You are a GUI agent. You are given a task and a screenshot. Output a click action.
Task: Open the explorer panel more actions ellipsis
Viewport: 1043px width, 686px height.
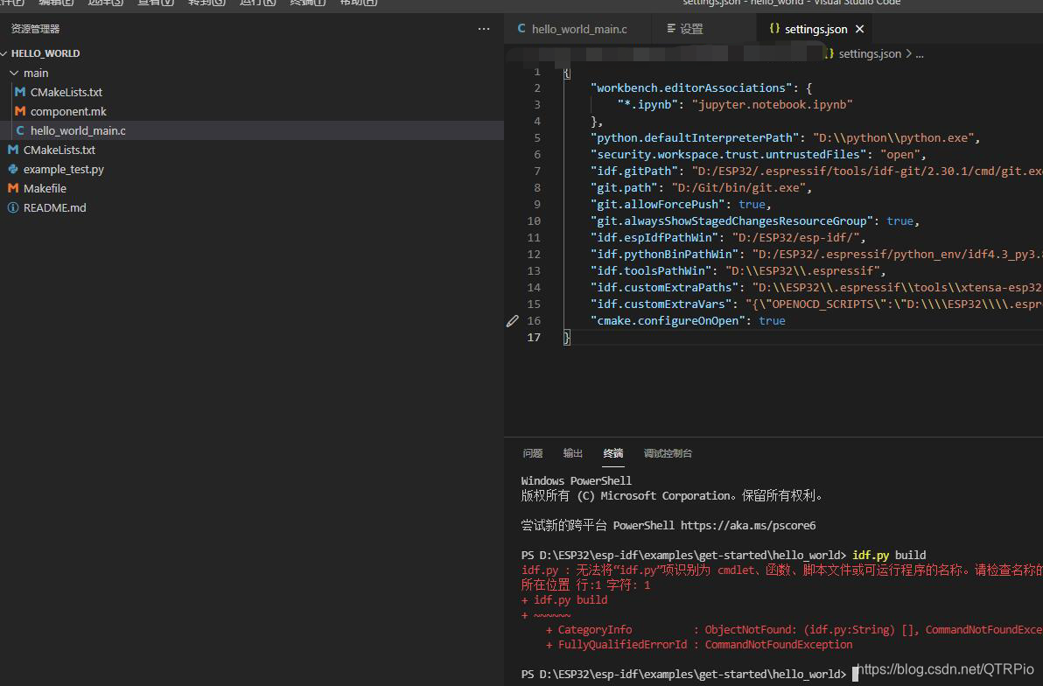[484, 29]
